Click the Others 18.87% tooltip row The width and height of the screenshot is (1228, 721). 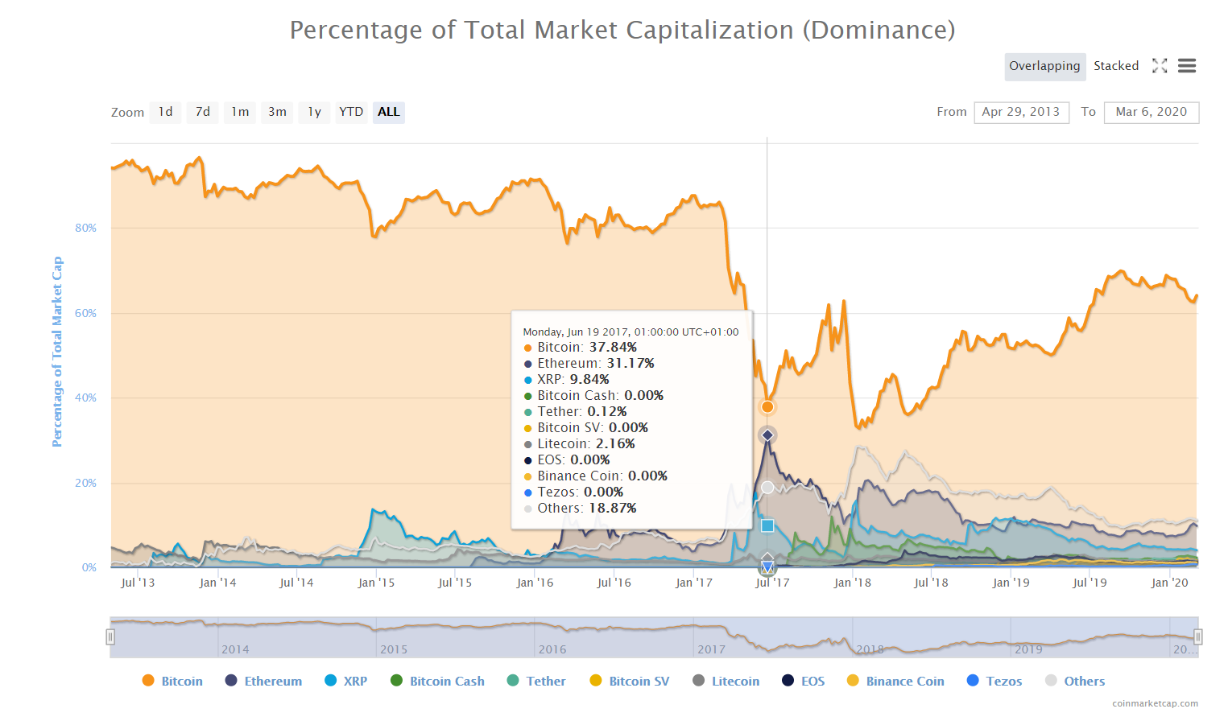[581, 509]
